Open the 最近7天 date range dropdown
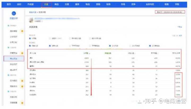The width and height of the screenshot is (191, 109). click(x=170, y=12)
